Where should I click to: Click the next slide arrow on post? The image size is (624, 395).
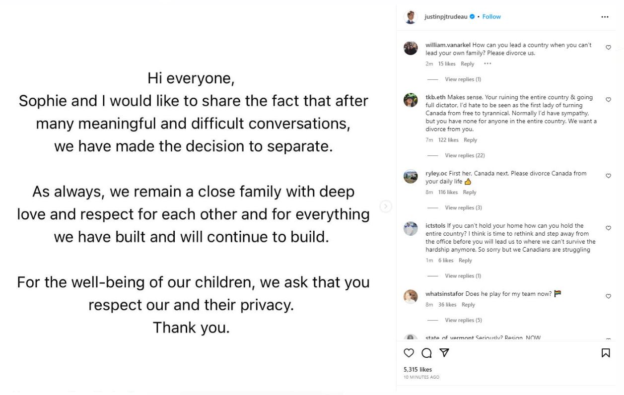click(386, 206)
